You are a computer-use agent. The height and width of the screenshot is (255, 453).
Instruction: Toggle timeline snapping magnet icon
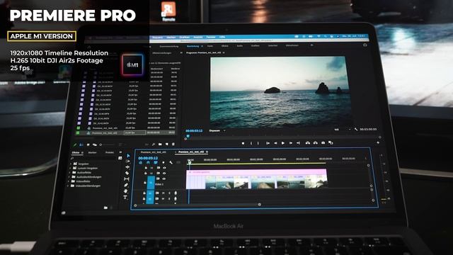click(x=148, y=163)
